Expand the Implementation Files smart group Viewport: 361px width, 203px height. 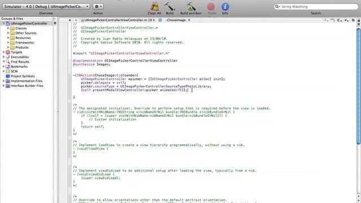click(4, 81)
